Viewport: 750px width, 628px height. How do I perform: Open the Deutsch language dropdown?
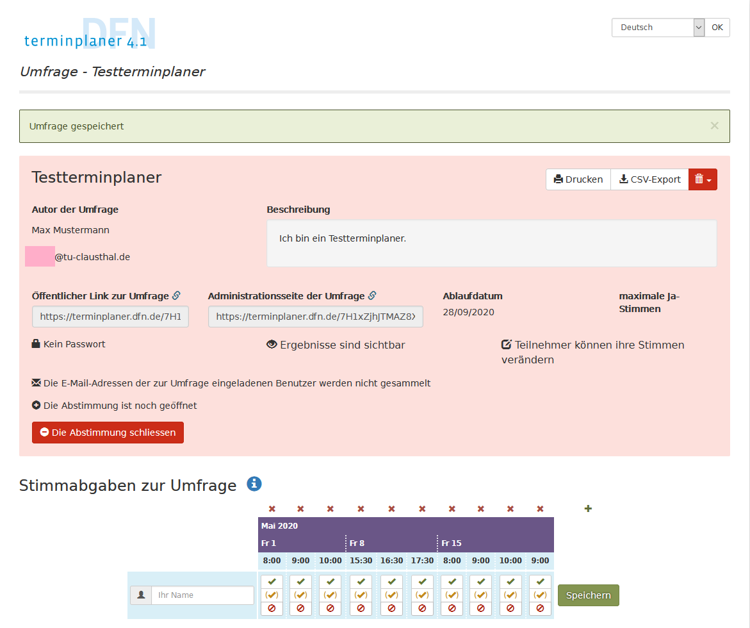pos(658,28)
